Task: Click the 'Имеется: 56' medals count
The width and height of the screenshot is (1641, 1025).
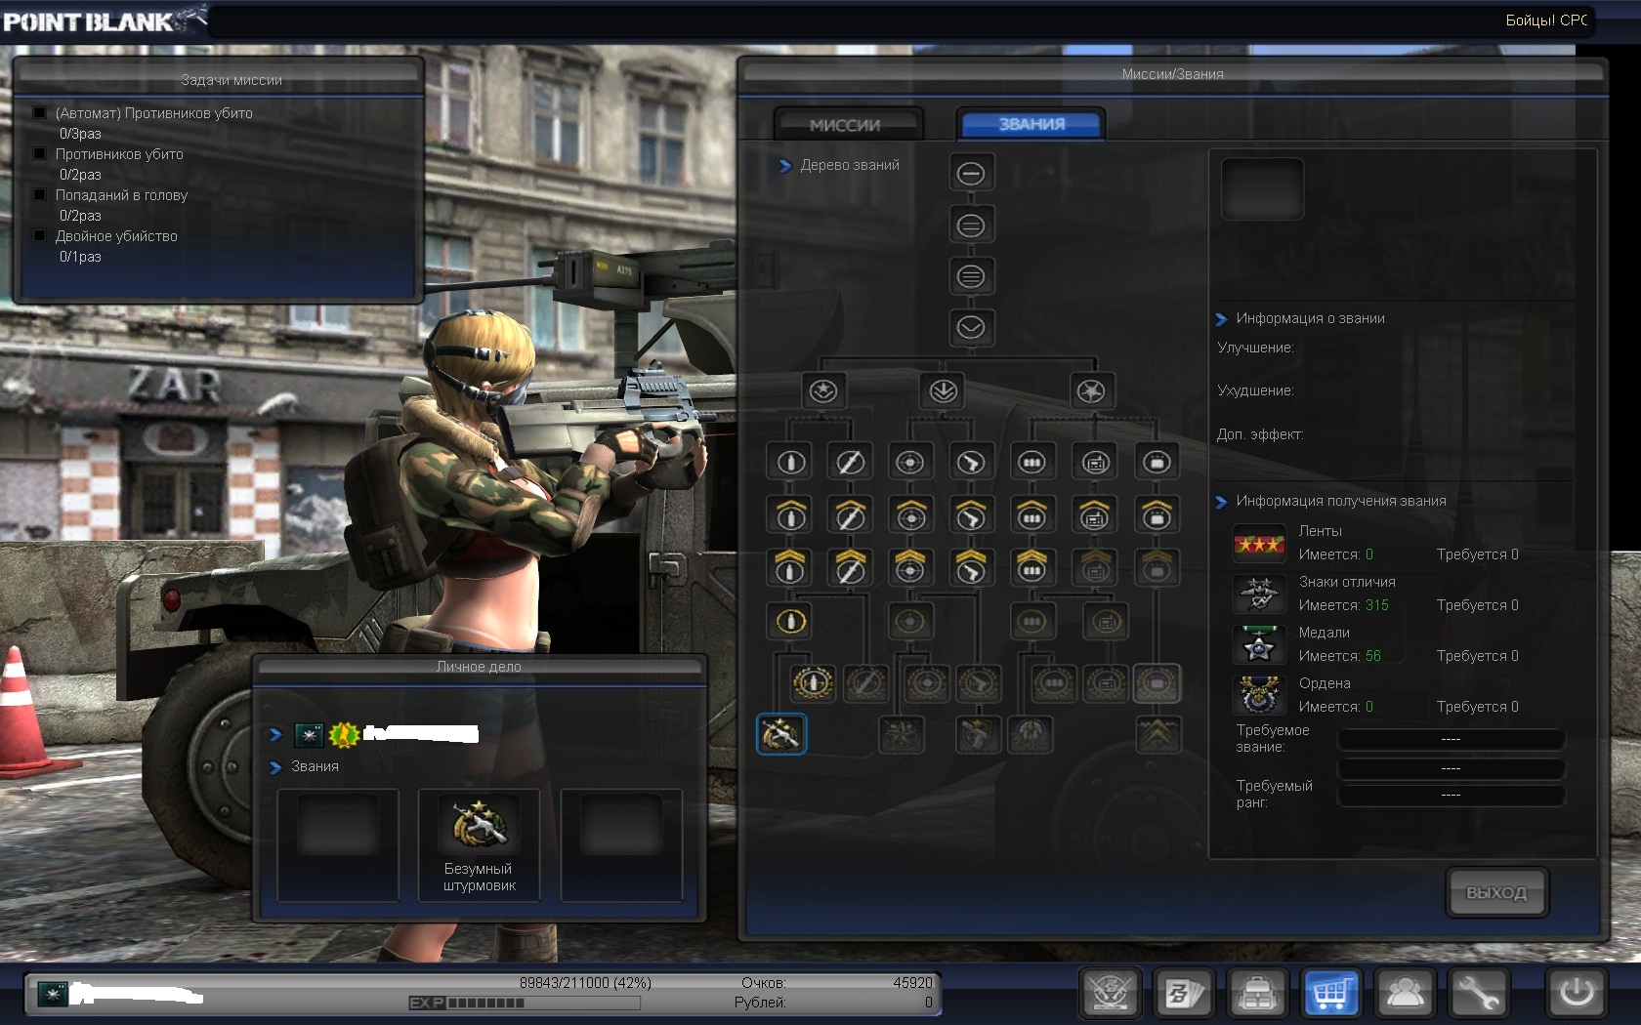Action: pyautogui.click(x=1339, y=656)
